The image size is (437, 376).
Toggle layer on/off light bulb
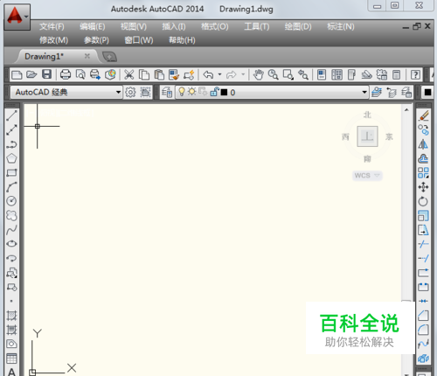coord(182,92)
